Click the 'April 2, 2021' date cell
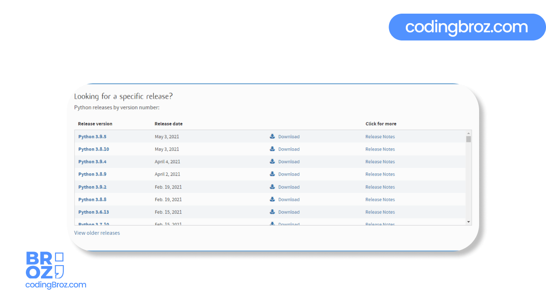 [x=167, y=174]
